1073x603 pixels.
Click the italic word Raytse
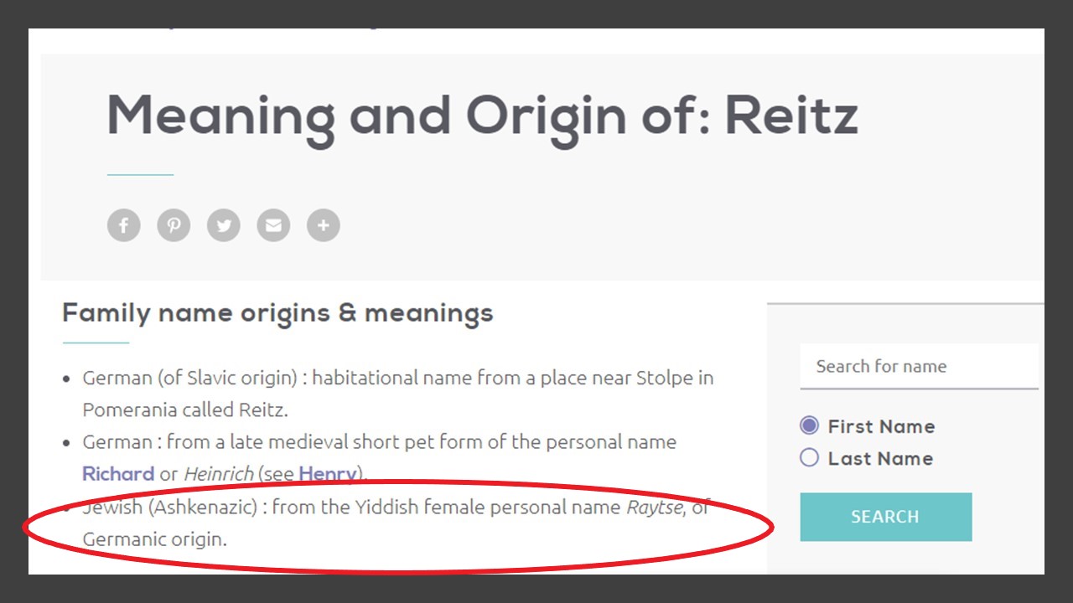coord(654,508)
